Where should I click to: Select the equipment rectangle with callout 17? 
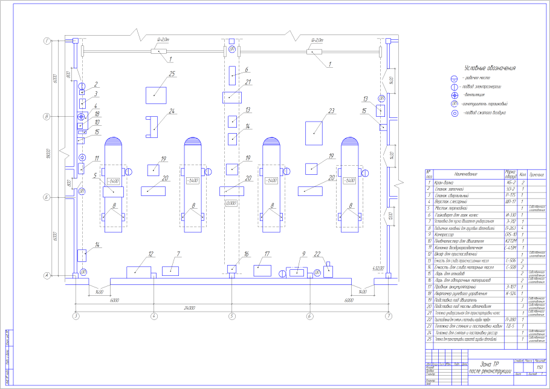(x=261, y=268)
